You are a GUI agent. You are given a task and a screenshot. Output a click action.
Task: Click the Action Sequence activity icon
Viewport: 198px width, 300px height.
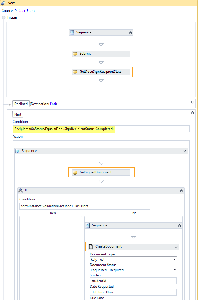(x=17, y=151)
